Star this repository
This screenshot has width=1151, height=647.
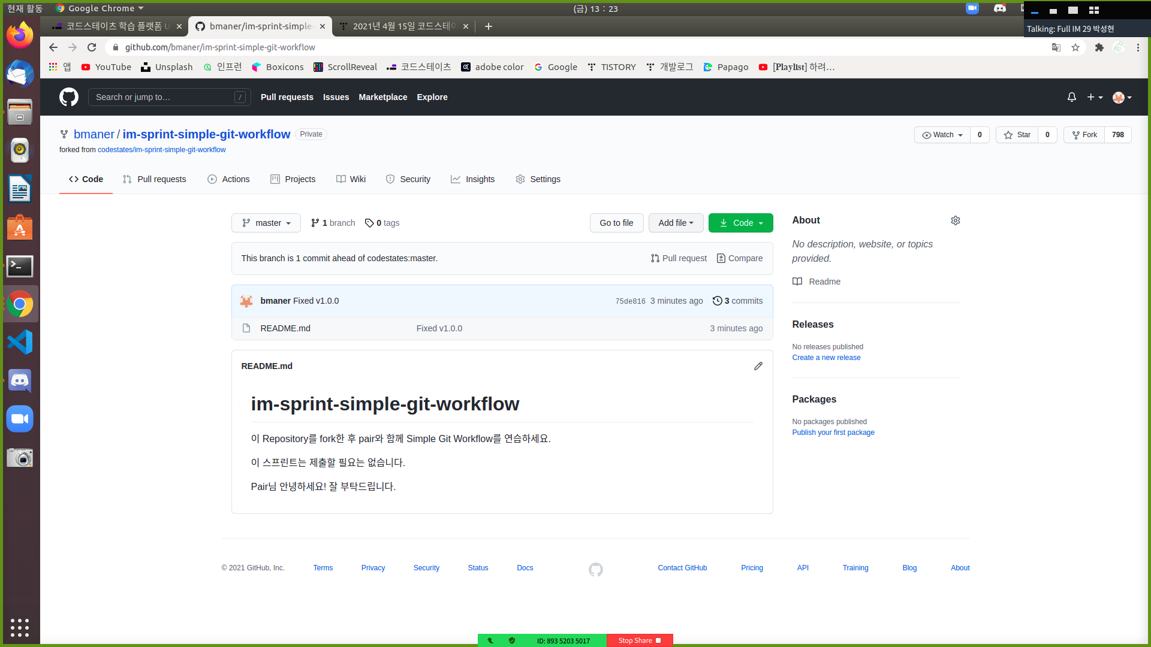pyautogui.click(x=1017, y=135)
